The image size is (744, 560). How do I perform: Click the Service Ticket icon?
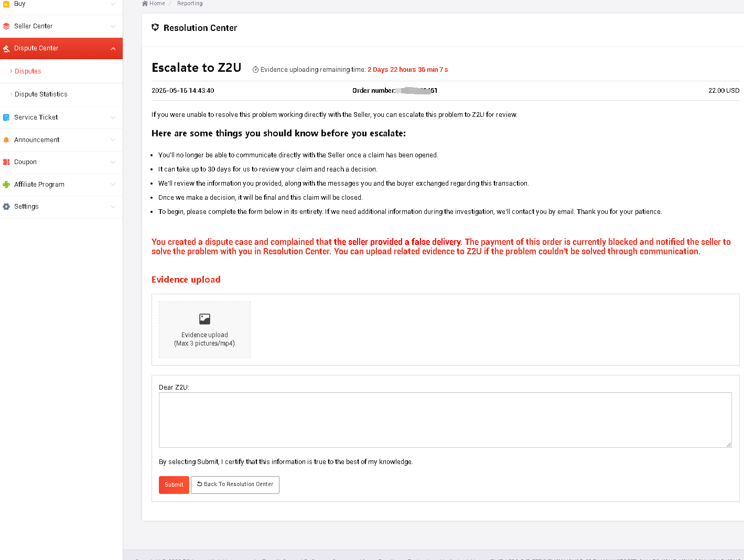tap(6, 117)
